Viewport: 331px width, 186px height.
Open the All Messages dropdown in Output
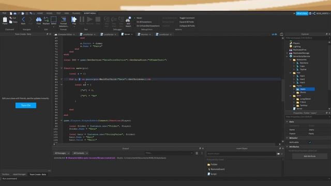(x=62, y=153)
